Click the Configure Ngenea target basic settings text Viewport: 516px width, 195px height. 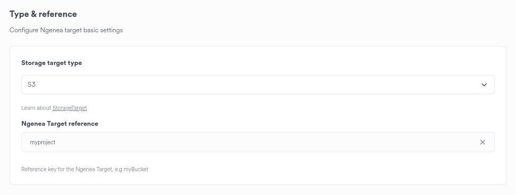point(66,30)
